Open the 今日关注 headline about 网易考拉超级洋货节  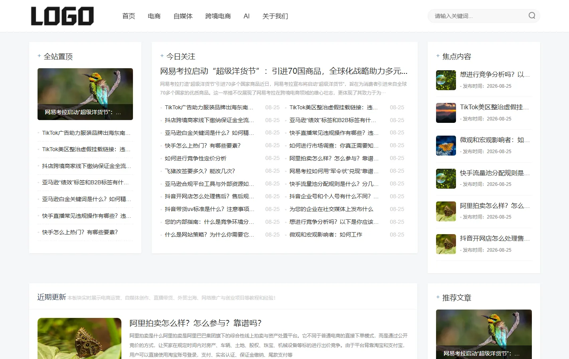(x=284, y=71)
